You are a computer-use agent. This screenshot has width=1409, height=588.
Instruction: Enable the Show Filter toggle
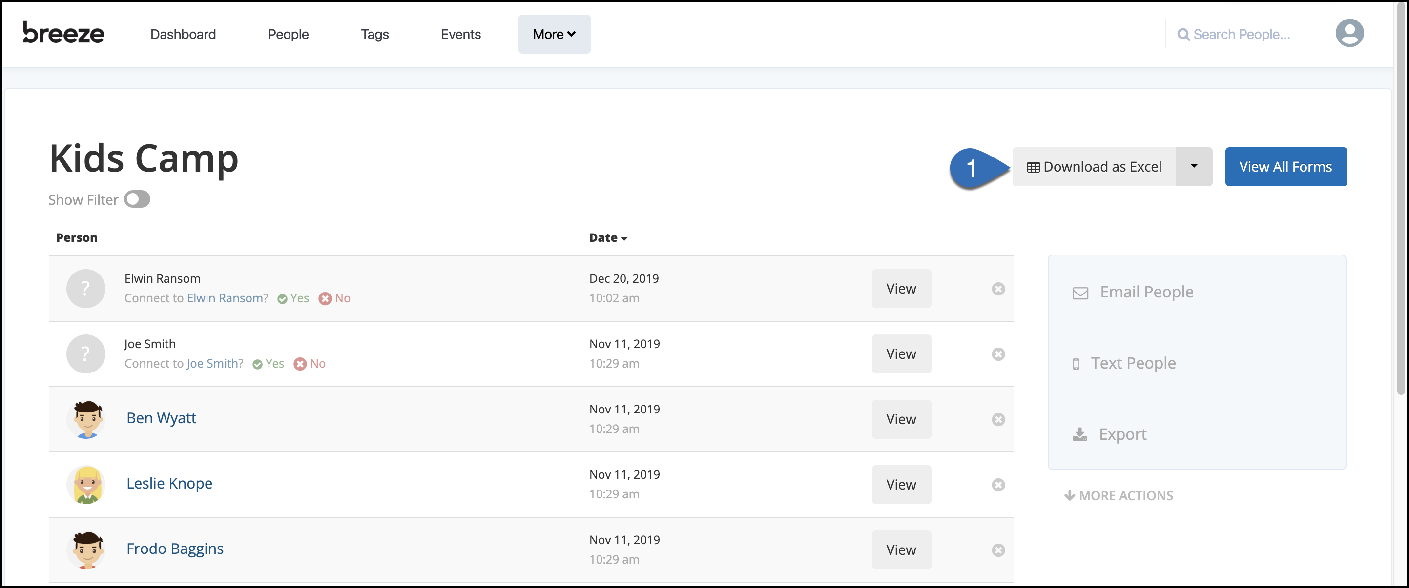137,199
